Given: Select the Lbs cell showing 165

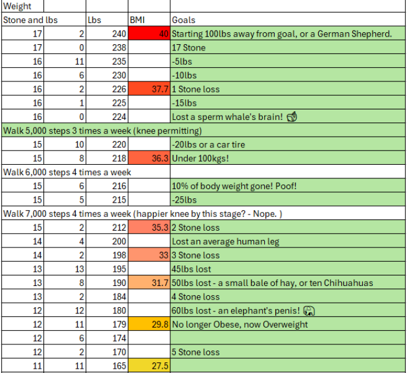Looking at the screenshot, I should coord(107,366).
